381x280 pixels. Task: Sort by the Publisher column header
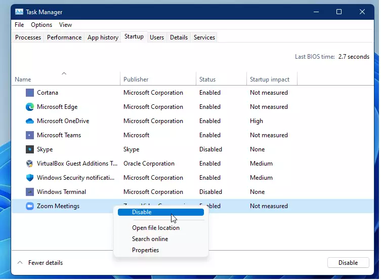(x=136, y=79)
